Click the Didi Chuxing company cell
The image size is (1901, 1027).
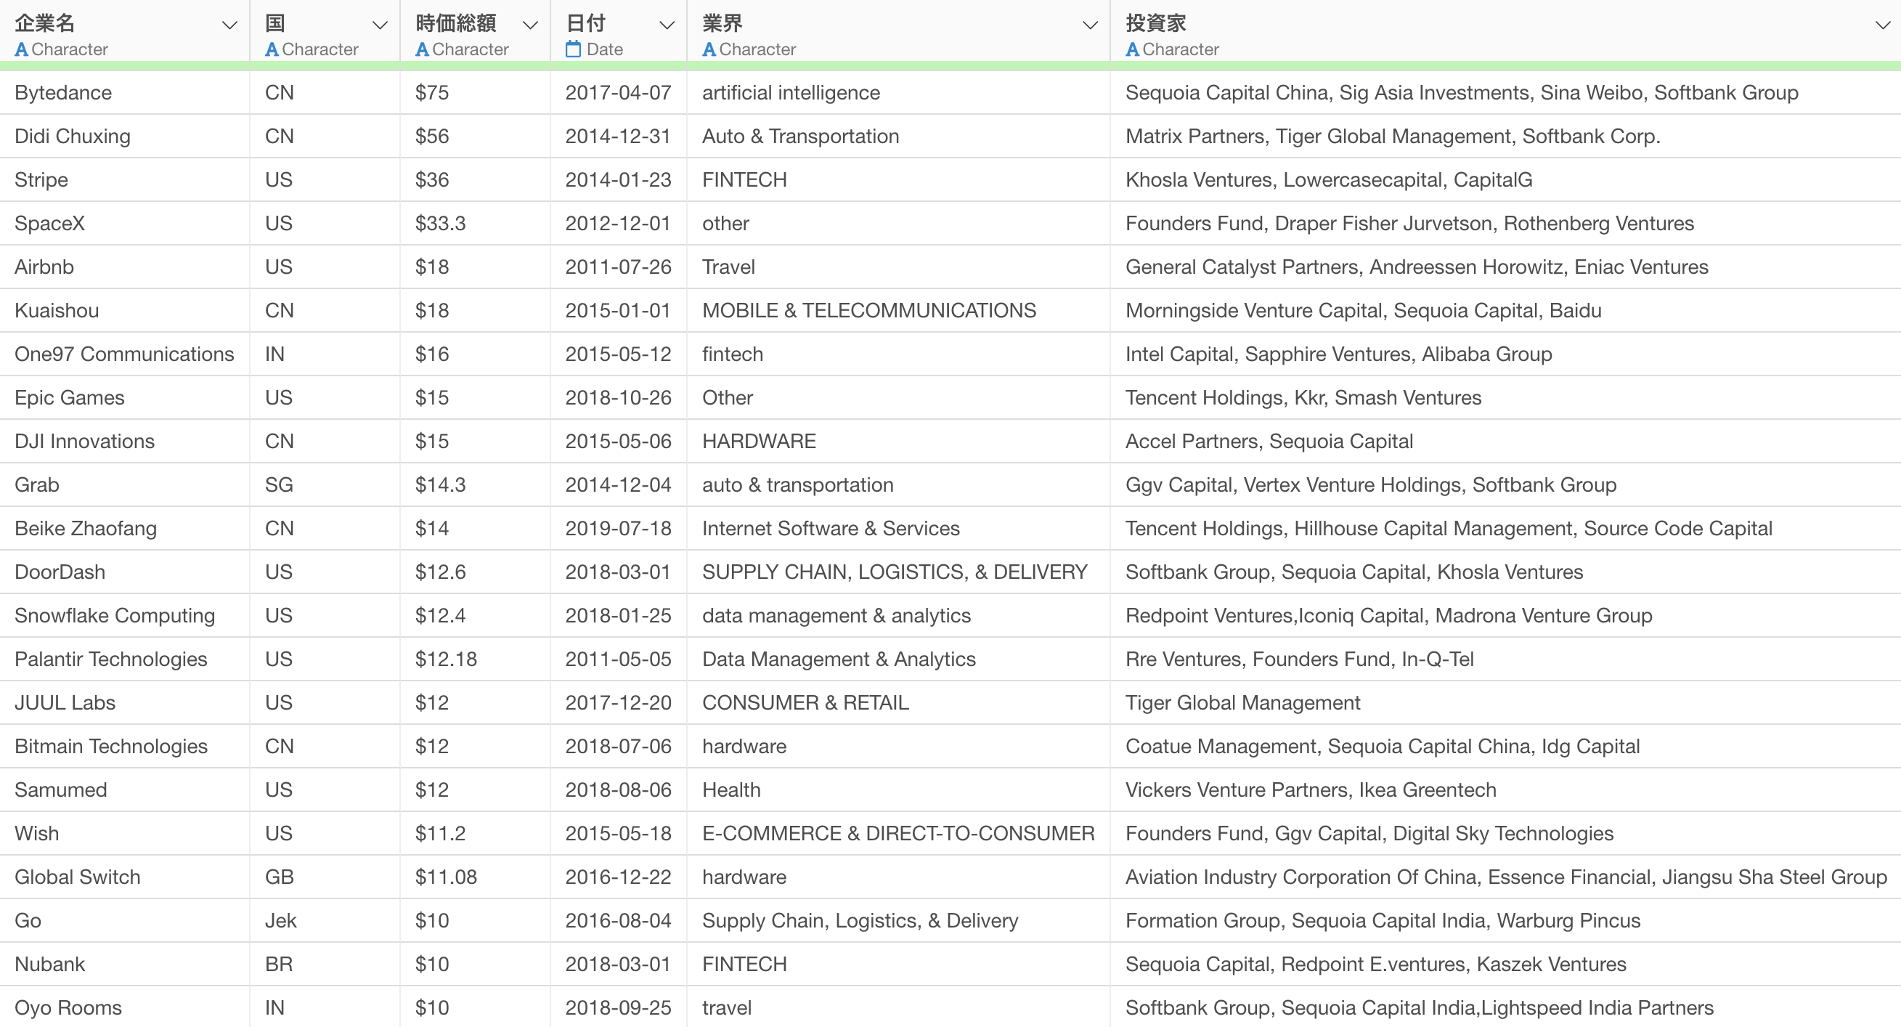coord(125,136)
